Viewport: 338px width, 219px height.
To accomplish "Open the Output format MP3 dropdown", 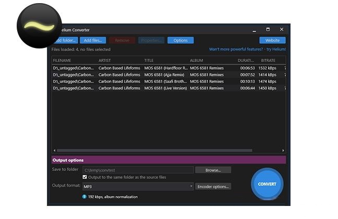I will point(138,186).
